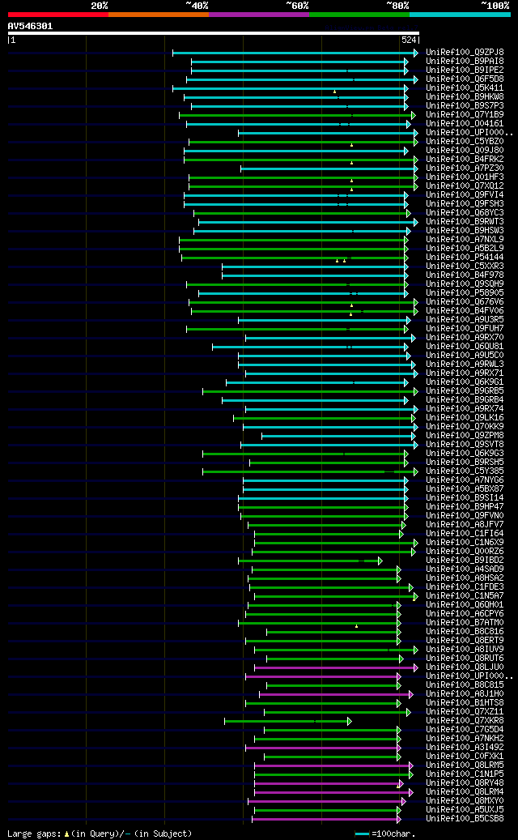This screenshot has width=518, height=840.
Task: Select hit label UniRef100_Q8LRM5
Action: pos(465,764)
